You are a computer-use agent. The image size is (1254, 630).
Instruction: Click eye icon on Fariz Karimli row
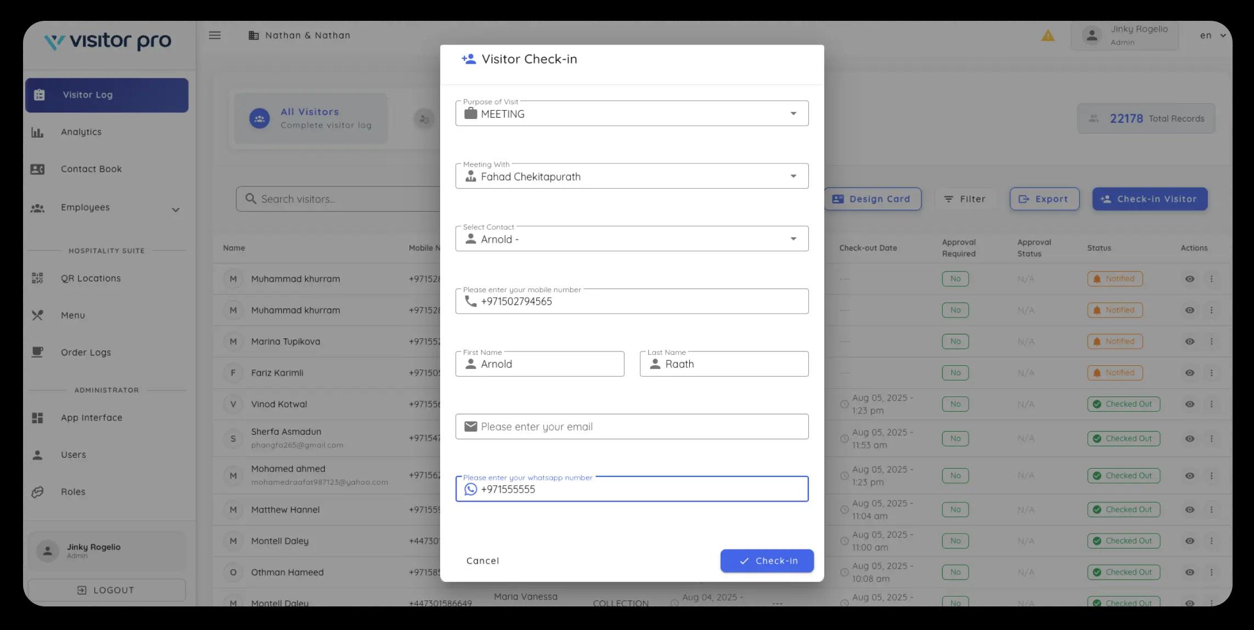tap(1189, 373)
